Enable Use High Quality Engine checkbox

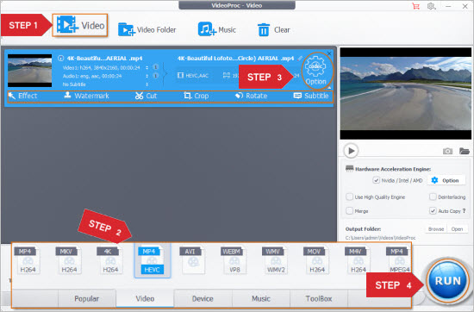click(x=349, y=197)
